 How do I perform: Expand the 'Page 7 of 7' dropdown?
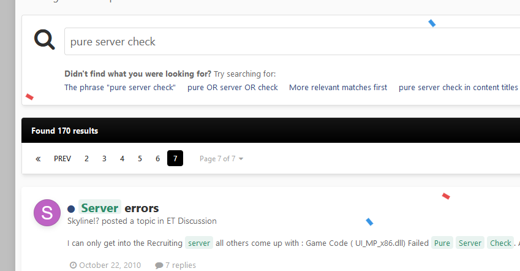pos(221,159)
